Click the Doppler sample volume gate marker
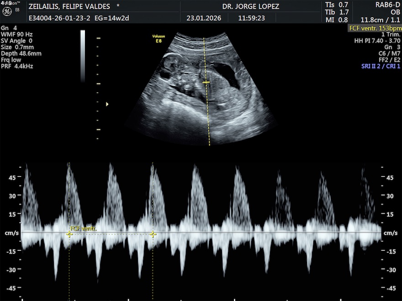This screenshot has width=402, height=301. [206, 82]
